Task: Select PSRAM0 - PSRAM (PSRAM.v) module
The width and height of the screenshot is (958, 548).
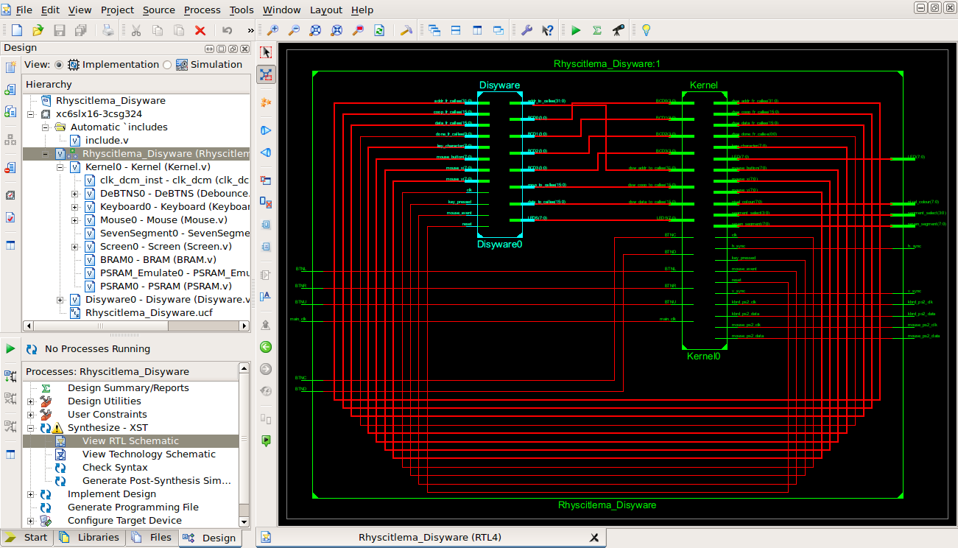Action: pyautogui.click(x=166, y=287)
